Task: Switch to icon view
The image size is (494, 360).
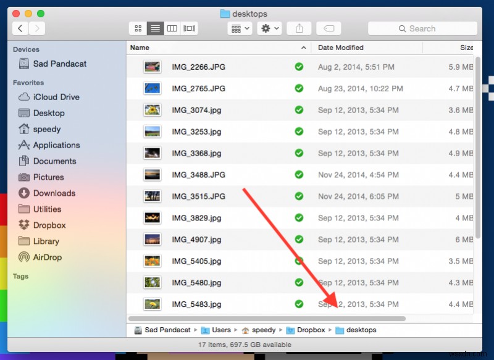Action: [138, 28]
